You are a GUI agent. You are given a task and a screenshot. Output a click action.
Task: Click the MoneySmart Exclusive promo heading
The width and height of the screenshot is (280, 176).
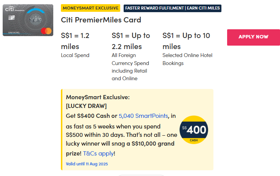tap(98, 97)
